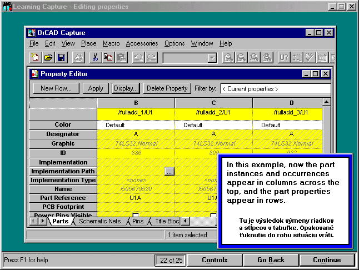Click the Print toolbar icon

click(x=78, y=57)
